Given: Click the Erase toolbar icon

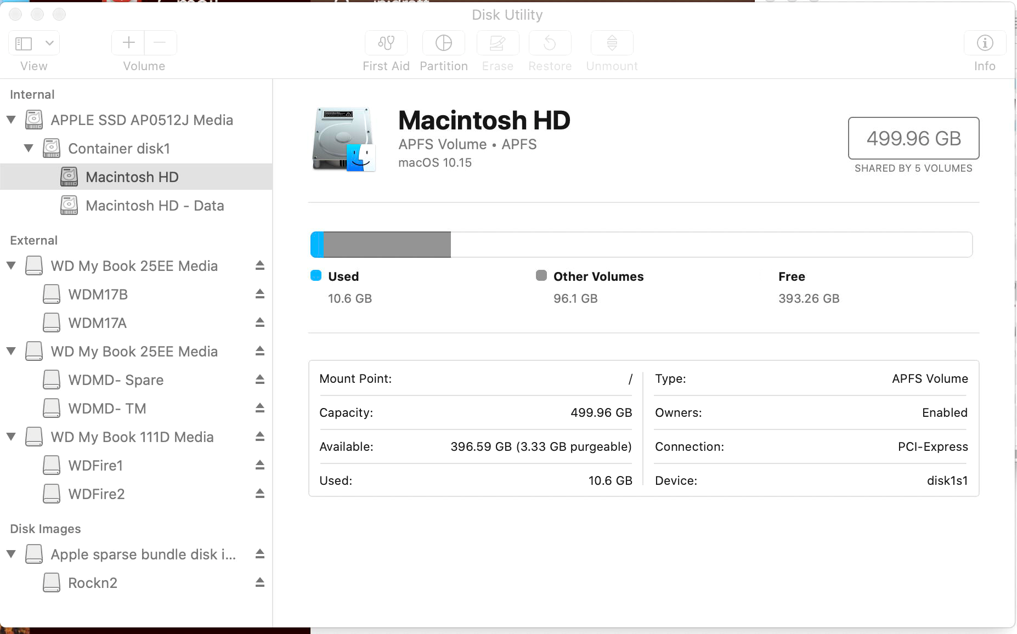Looking at the screenshot, I should (x=498, y=43).
